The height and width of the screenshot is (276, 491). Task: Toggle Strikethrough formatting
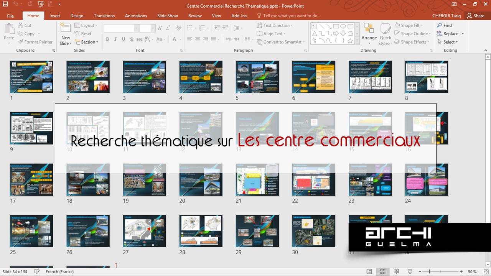(140, 39)
